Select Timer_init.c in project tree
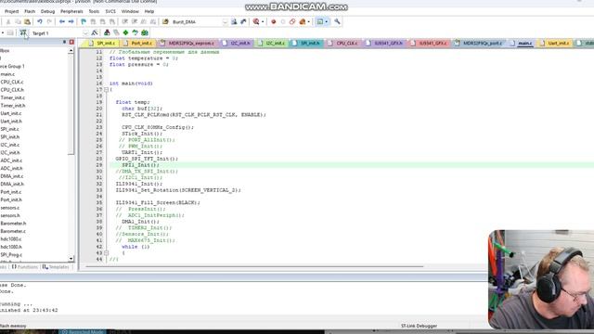Screen dimensions: 594x334 12,97
